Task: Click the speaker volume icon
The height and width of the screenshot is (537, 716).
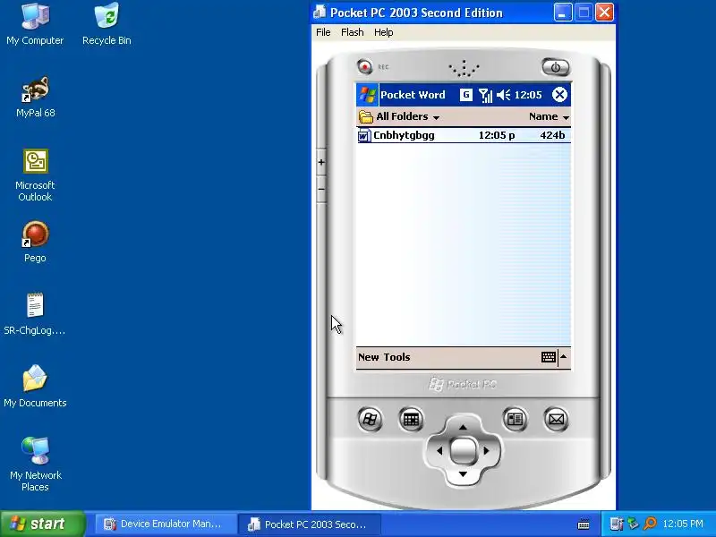Action: (x=503, y=95)
